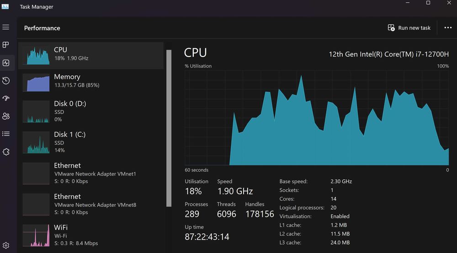Click the 18% utilisation value
Screen dimensions: 457x253
[193, 191]
